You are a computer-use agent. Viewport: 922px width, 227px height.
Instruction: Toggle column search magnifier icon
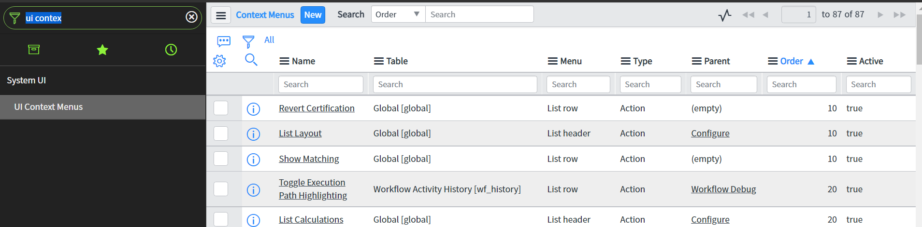(251, 60)
